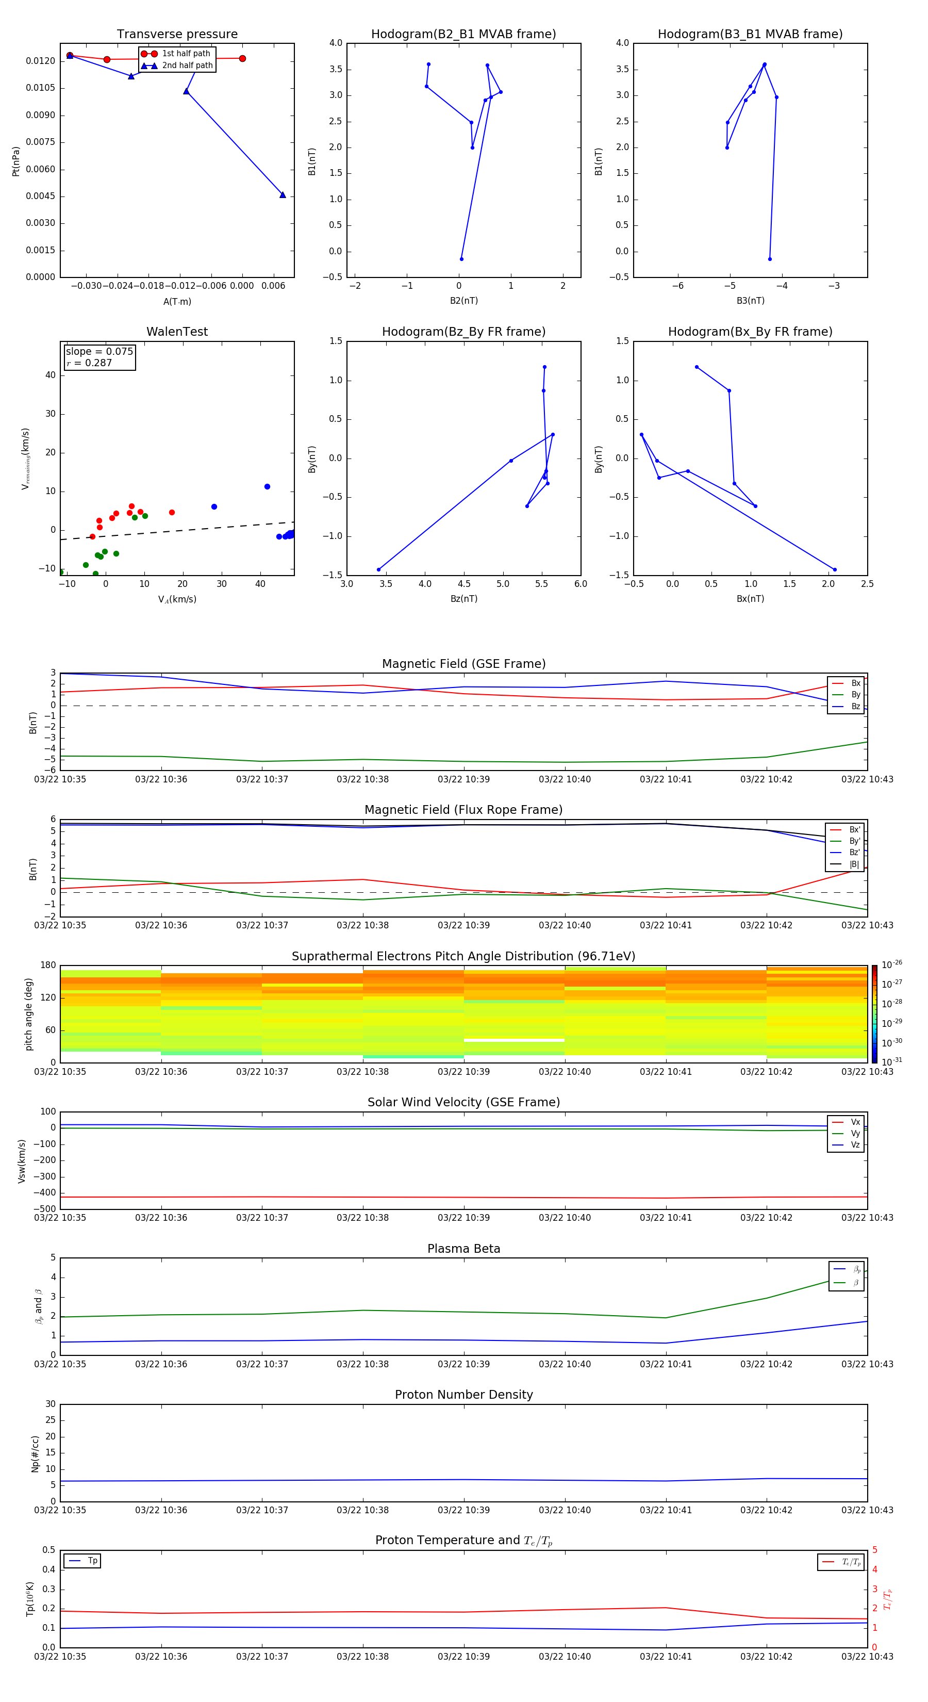This screenshot has height=1702, width=928.
Task: Click the '10^-26' colorbar label
Action: pyautogui.click(x=892, y=964)
